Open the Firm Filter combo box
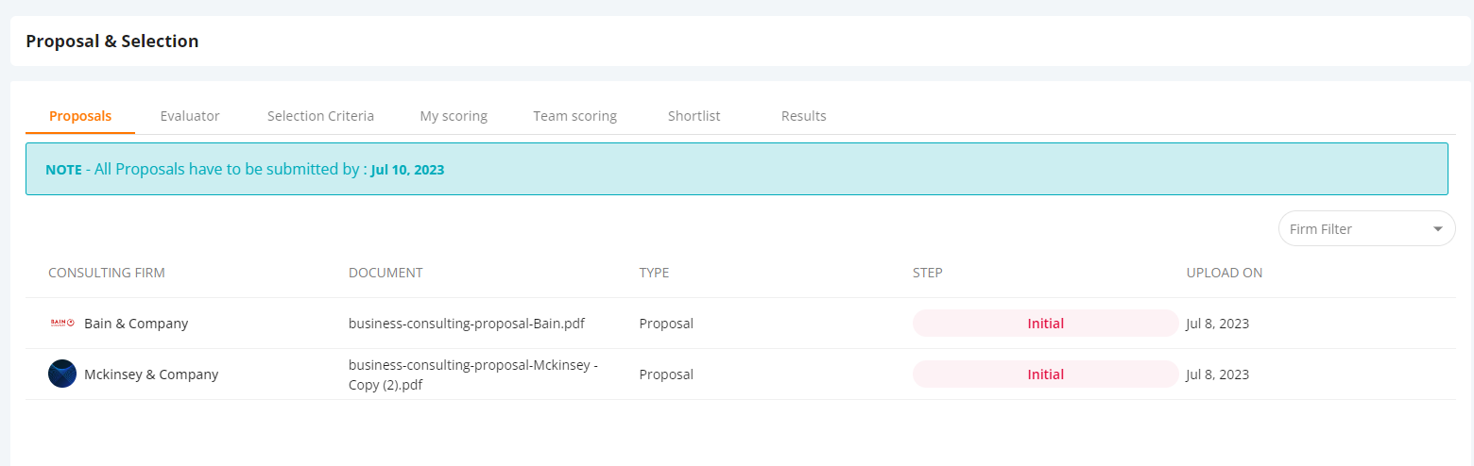This screenshot has width=1474, height=466. point(1366,228)
